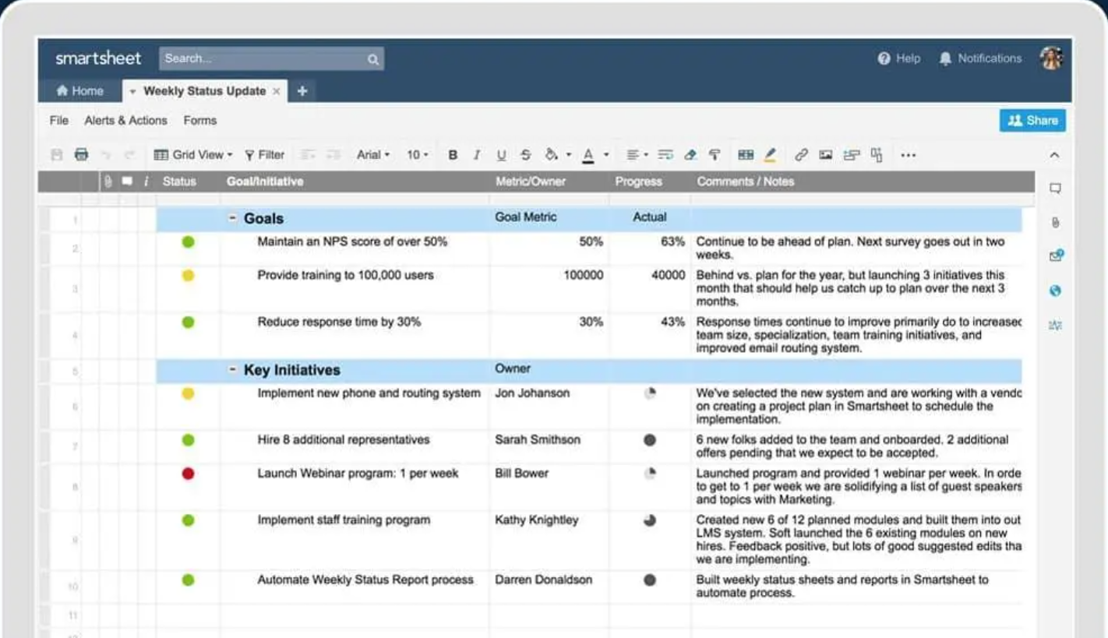Collapse the Goals section
The height and width of the screenshot is (638, 1108).
232,219
